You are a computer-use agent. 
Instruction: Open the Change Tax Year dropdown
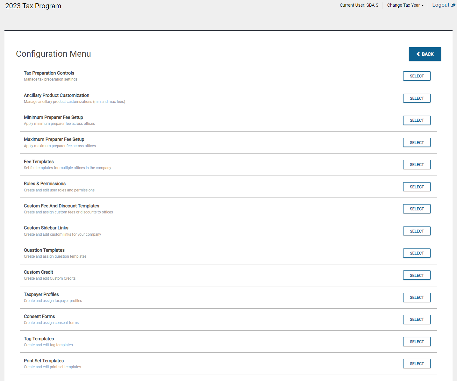(x=405, y=5)
